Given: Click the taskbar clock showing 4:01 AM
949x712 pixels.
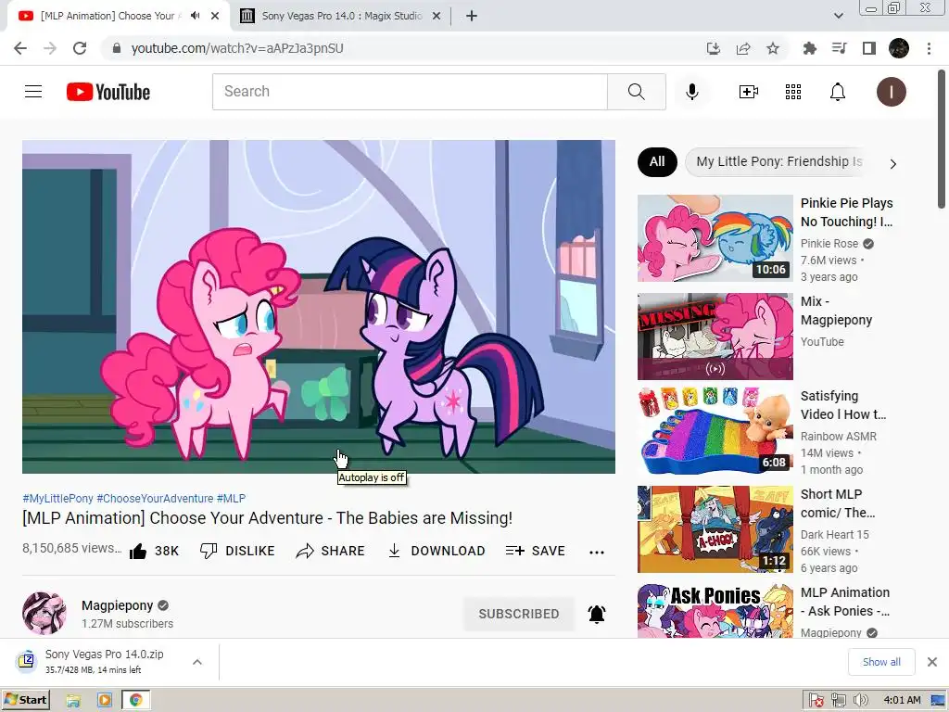Looking at the screenshot, I should [x=902, y=700].
